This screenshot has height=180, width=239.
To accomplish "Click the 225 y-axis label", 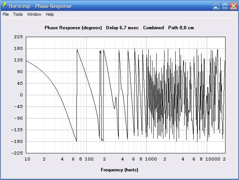I will 18,37.
